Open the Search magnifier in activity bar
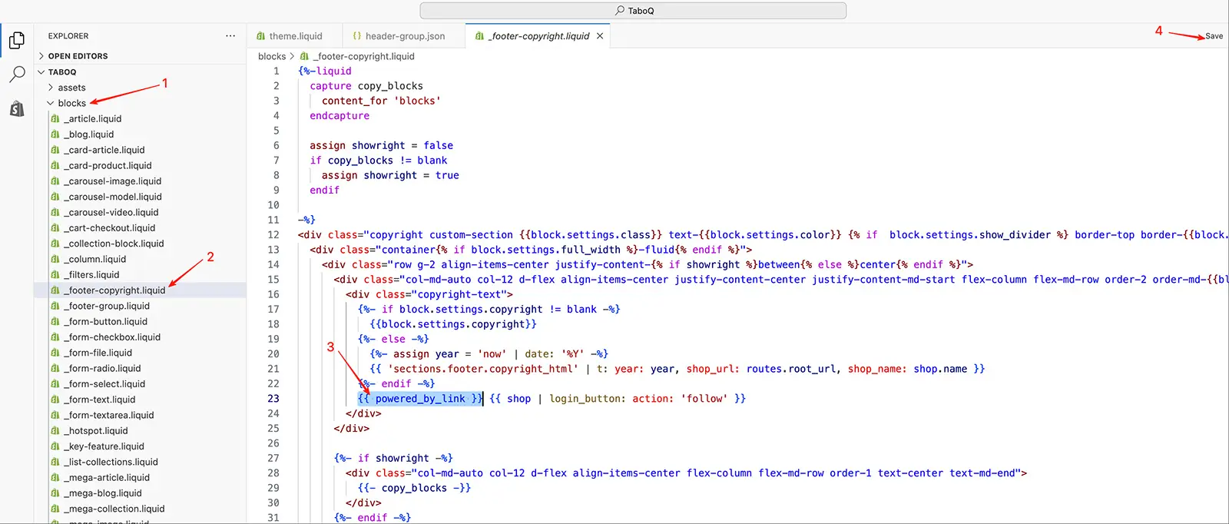1229x524 pixels. 17,74
